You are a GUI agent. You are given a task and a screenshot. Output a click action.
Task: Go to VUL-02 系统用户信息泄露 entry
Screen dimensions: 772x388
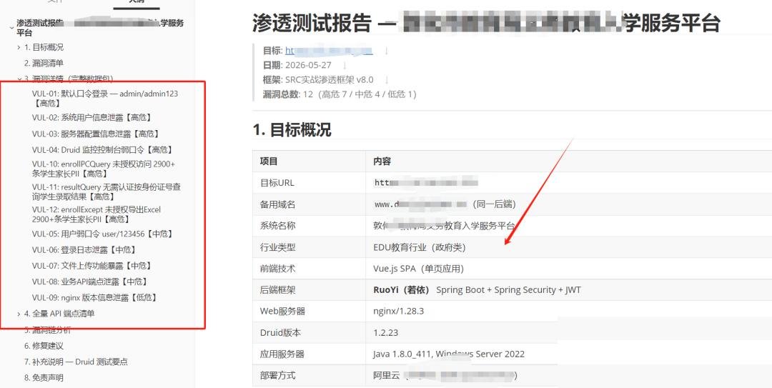pos(91,118)
